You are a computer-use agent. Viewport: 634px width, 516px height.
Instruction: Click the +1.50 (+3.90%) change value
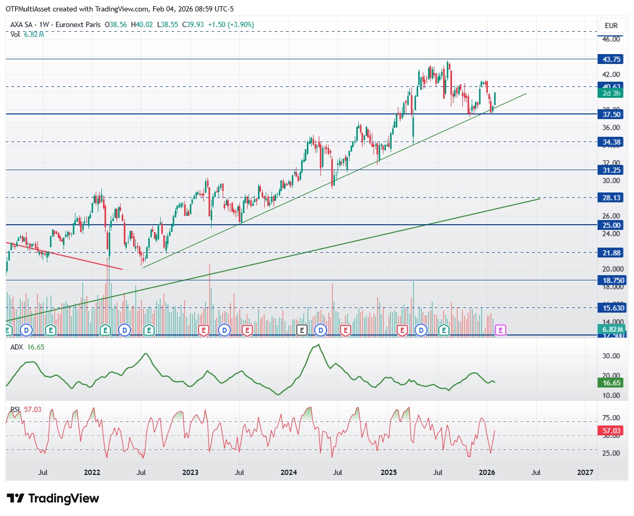point(231,24)
